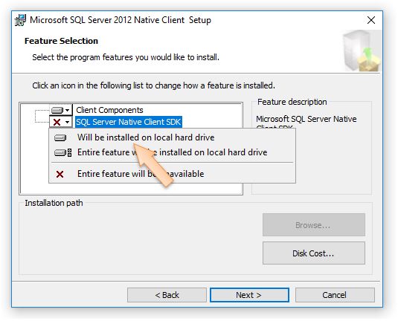Go back with the < Back button
Screen dimensions: 398x321
(167, 295)
